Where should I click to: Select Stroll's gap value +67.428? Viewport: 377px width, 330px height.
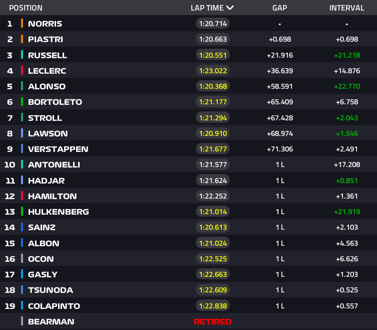[x=280, y=118]
